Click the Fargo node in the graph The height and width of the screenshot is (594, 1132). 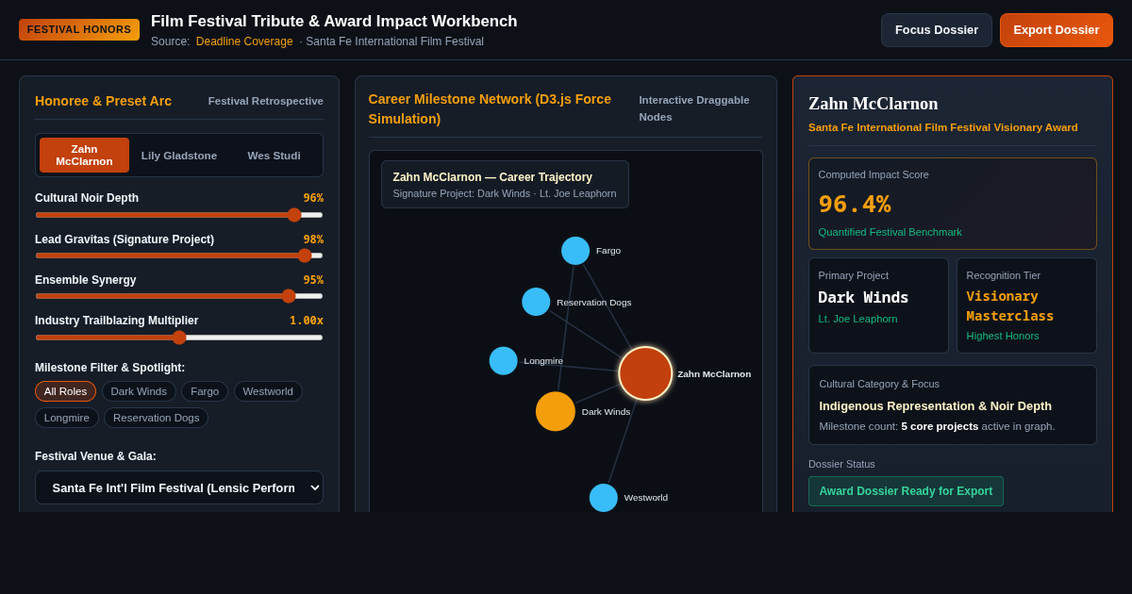575,251
